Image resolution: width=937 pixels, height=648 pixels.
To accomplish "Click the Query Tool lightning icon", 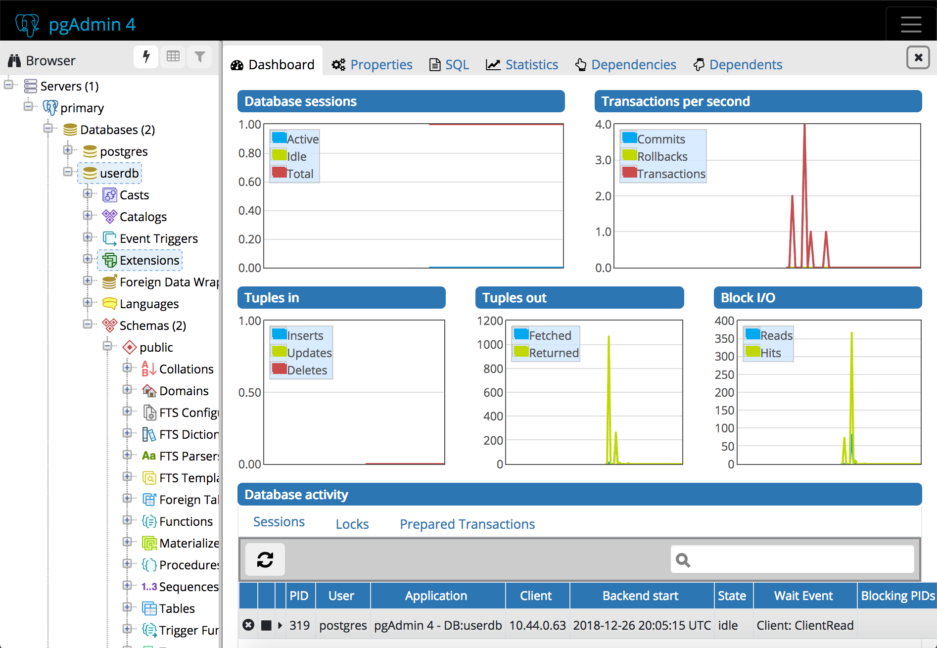I will click(146, 57).
